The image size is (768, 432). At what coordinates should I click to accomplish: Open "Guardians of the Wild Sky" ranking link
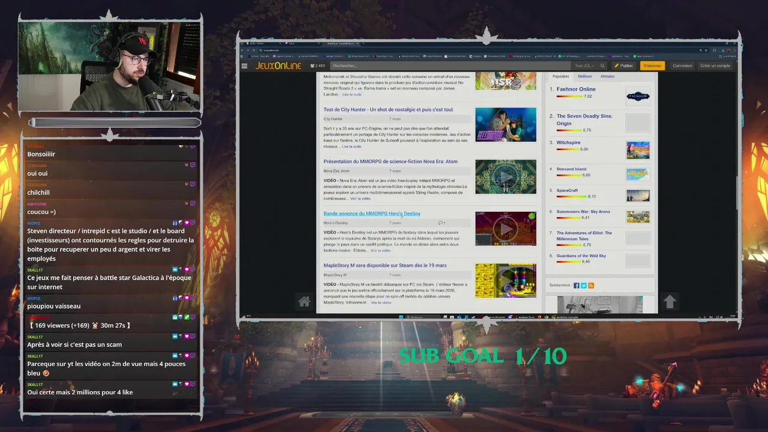tap(581, 256)
